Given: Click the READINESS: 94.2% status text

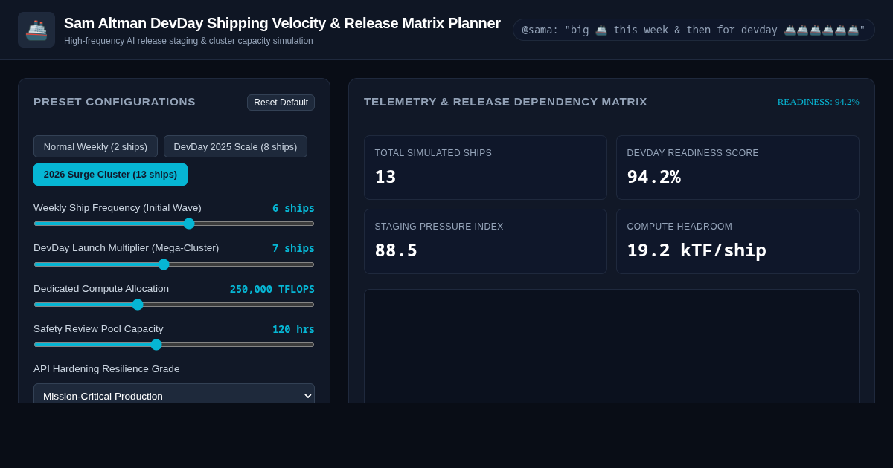Looking at the screenshot, I should (x=818, y=102).
